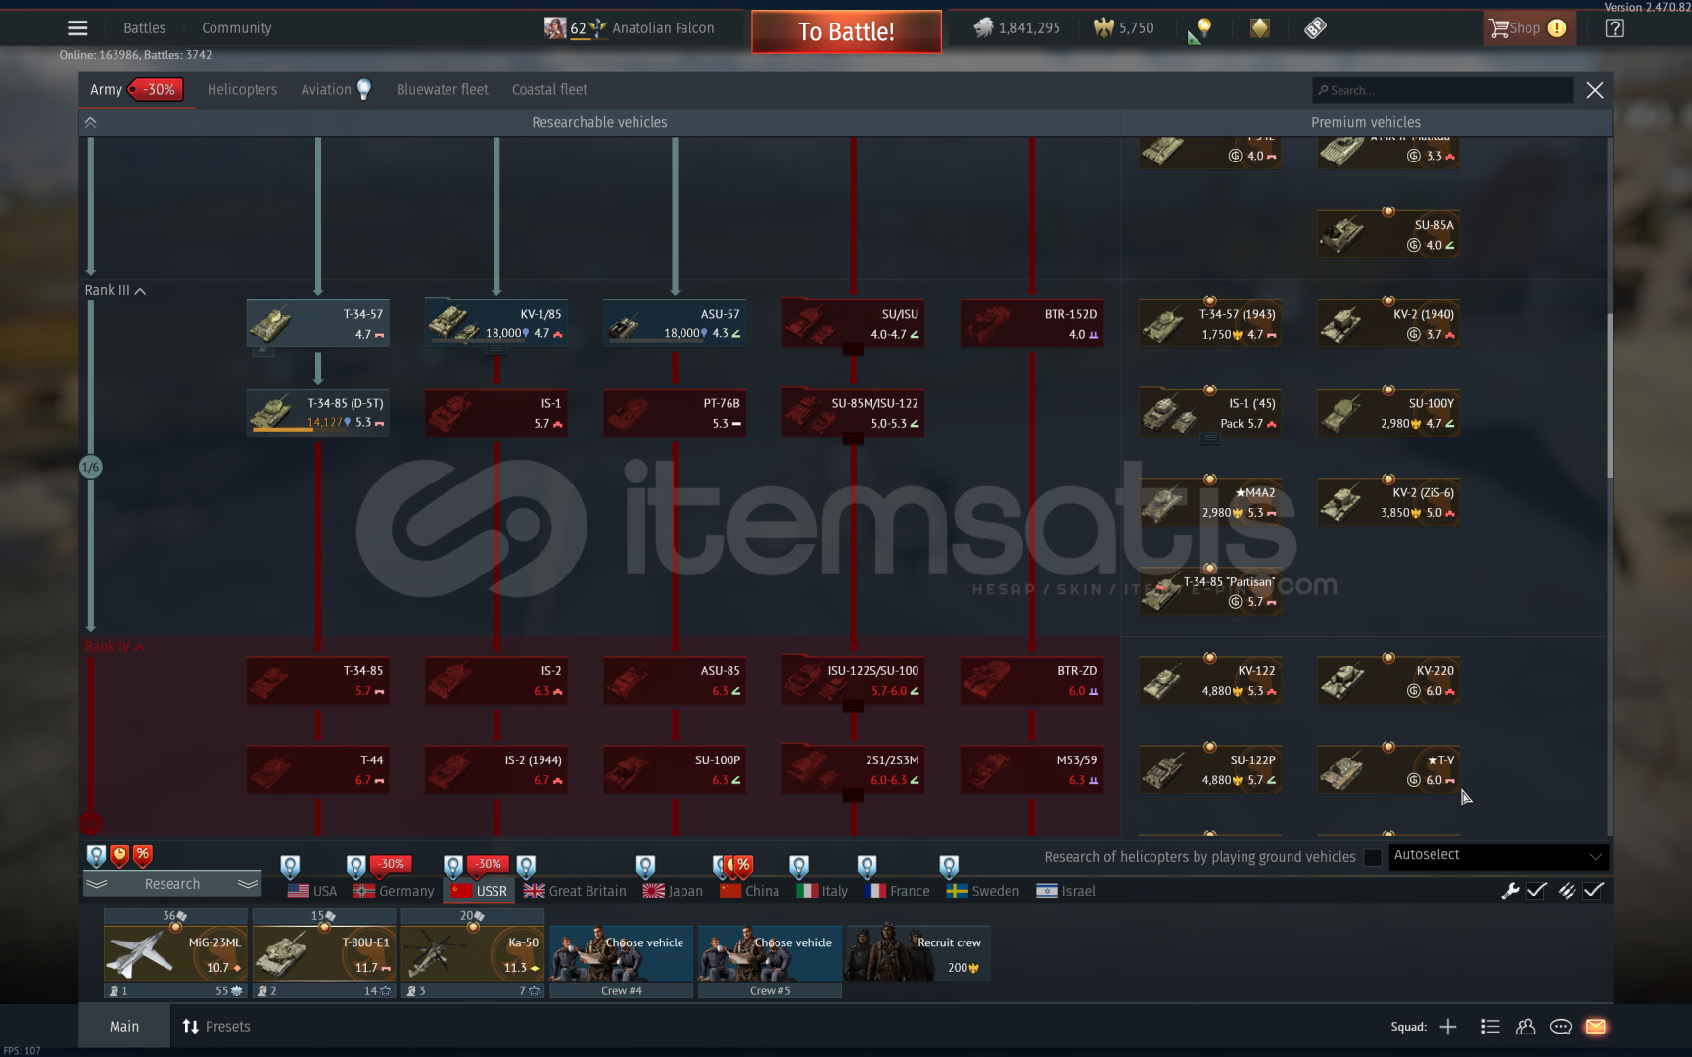Click the wrench auto-repair icon

[x=1510, y=891]
